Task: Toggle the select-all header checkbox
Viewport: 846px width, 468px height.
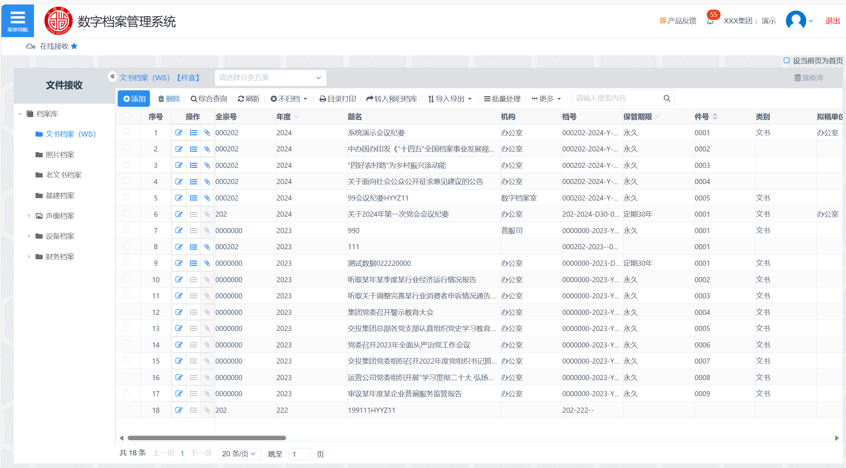Action: (x=127, y=116)
